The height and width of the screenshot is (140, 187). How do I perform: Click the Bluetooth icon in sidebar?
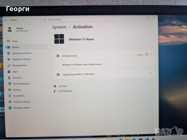tap(8, 53)
